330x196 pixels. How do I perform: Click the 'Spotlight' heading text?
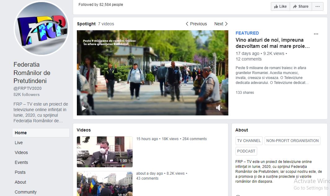tap(86, 24)
